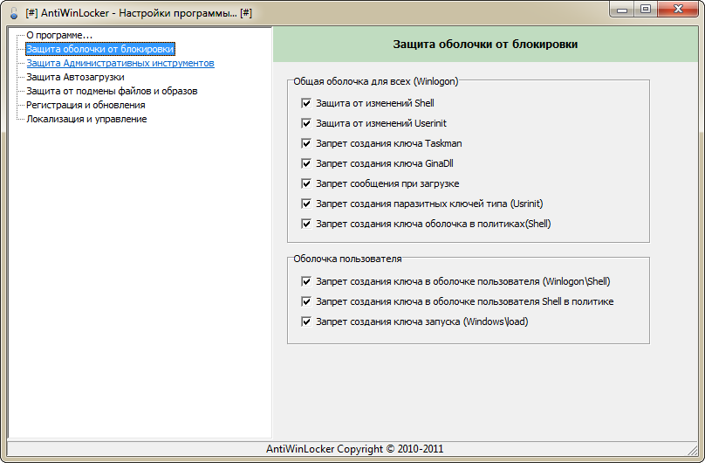Go to 'Регистрация и обновления' section
Image resolution: width=705 pixels, height=463 pixels.
coord(86,105)
